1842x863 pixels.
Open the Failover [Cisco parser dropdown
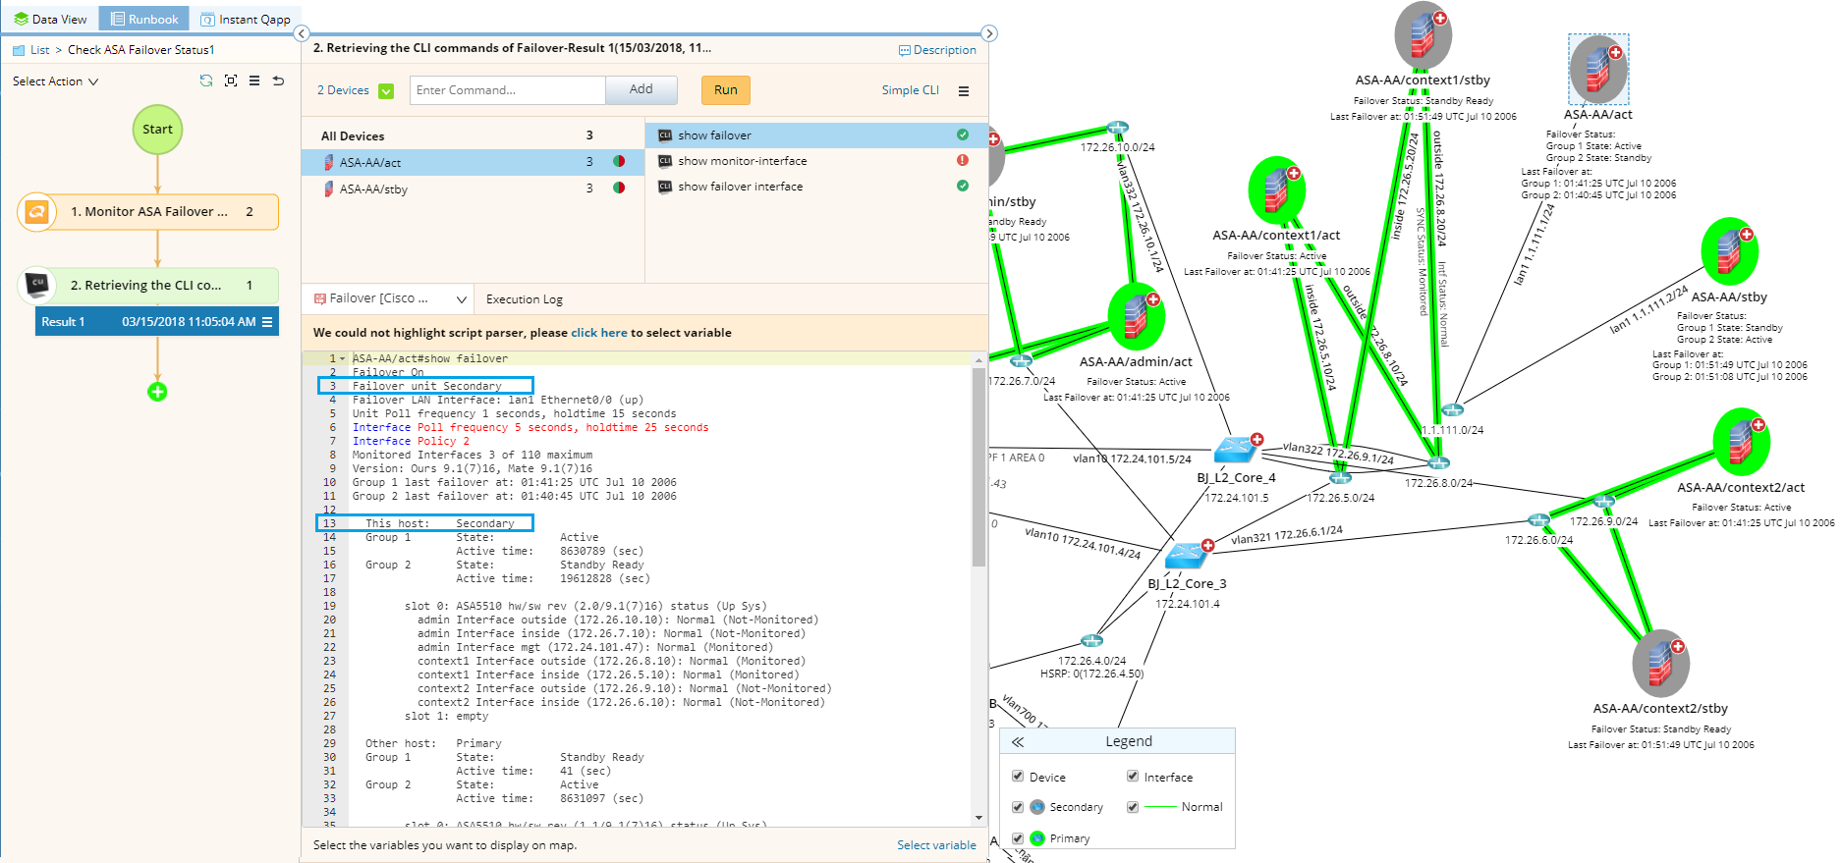389,298
